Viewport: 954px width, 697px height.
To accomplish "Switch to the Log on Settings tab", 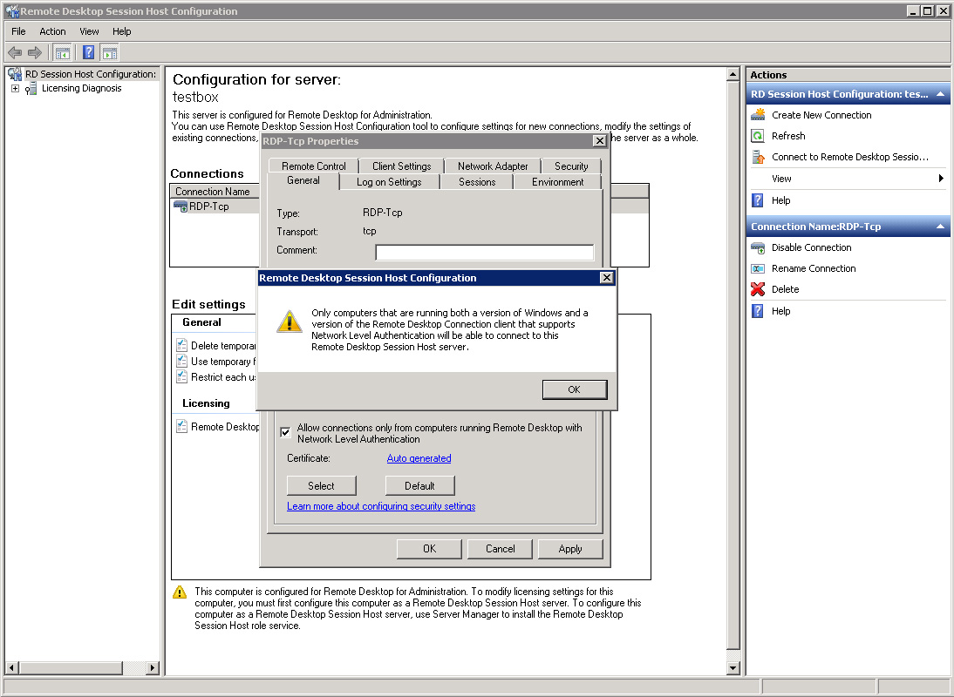I will click(x=389, y=182).
